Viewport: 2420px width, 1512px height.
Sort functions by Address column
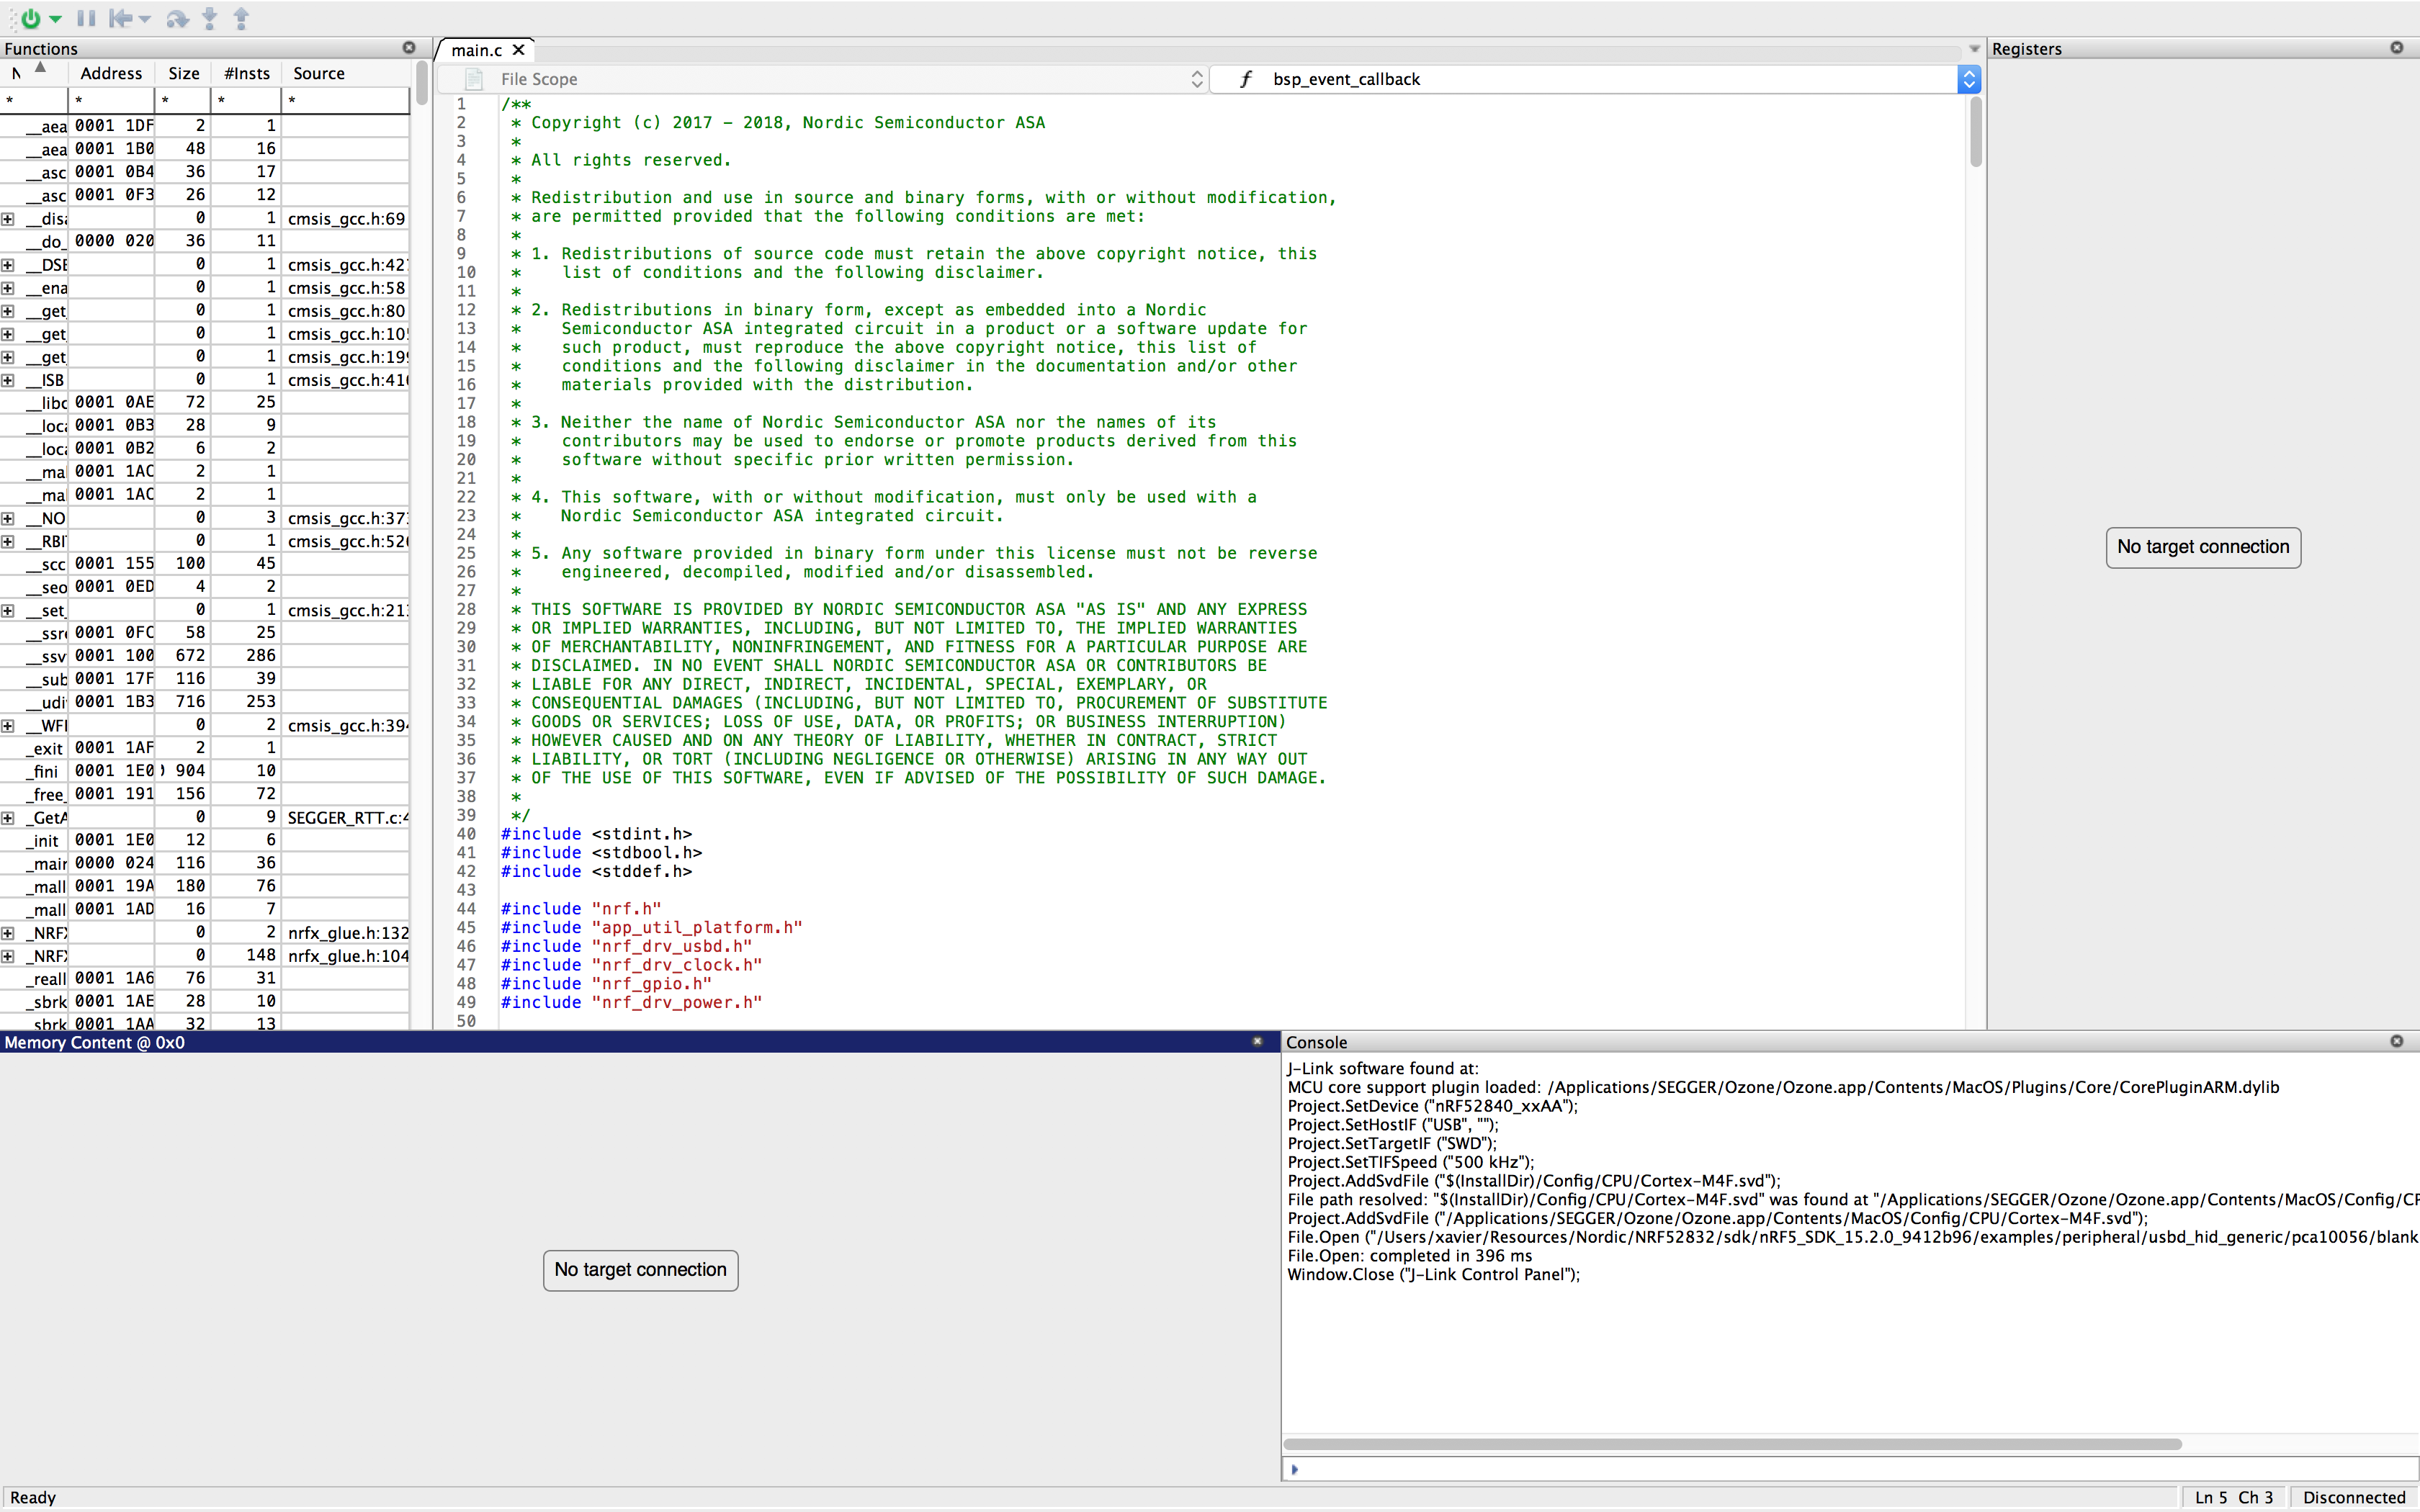[x=111, y=73]
